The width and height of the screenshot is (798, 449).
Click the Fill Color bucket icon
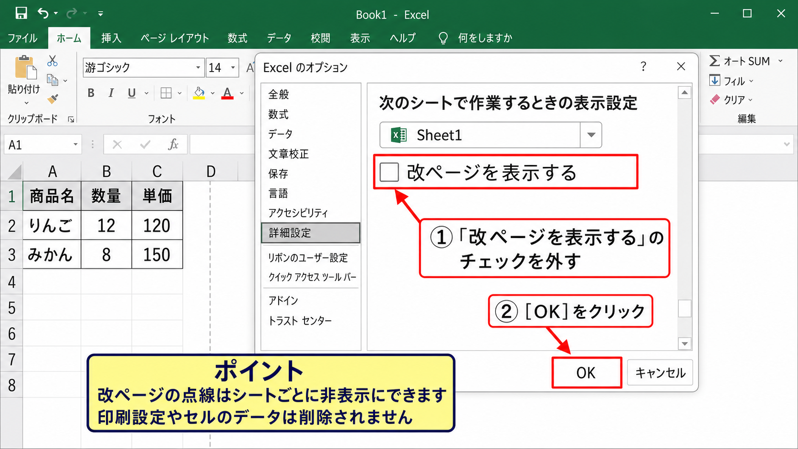coord(199,93)
